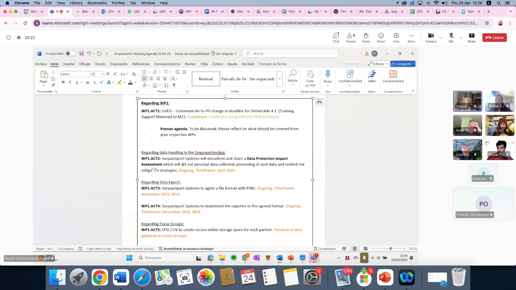Show paragraph marks with pilcrow icon

click(174, 85)
